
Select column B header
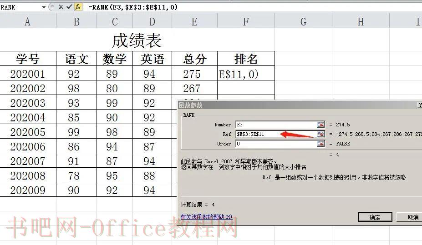click(76, 21)
